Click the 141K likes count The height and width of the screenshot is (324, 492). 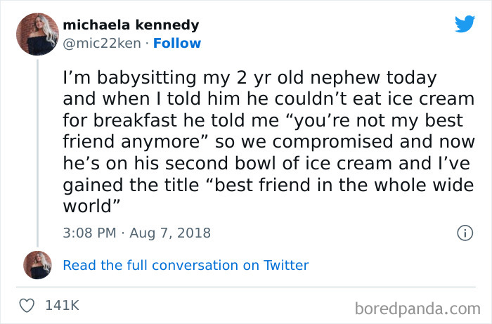[x=62, y=306]
